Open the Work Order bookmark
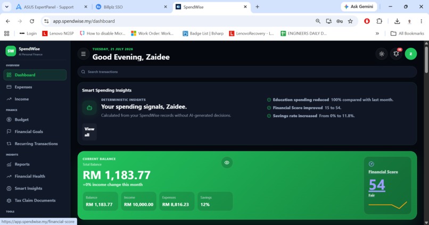Image resolution: width=429 pixels, height=225 pixels. pos(152,34)
